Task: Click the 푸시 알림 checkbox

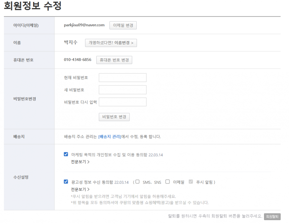Action: [191, 182]
